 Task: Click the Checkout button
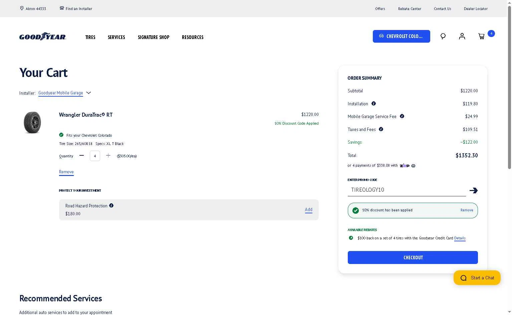(x=413, y=257)
